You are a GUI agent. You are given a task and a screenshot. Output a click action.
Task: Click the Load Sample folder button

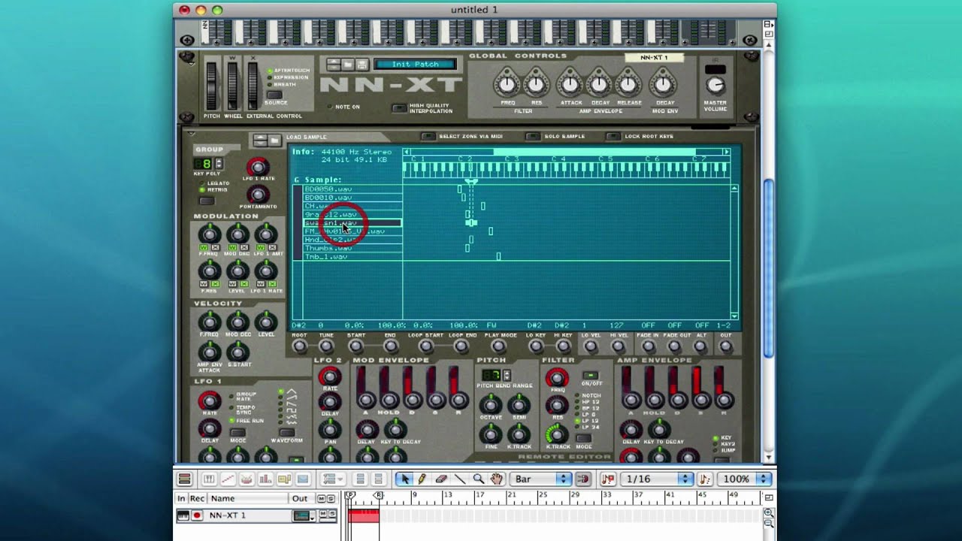[x=274, y=140]
